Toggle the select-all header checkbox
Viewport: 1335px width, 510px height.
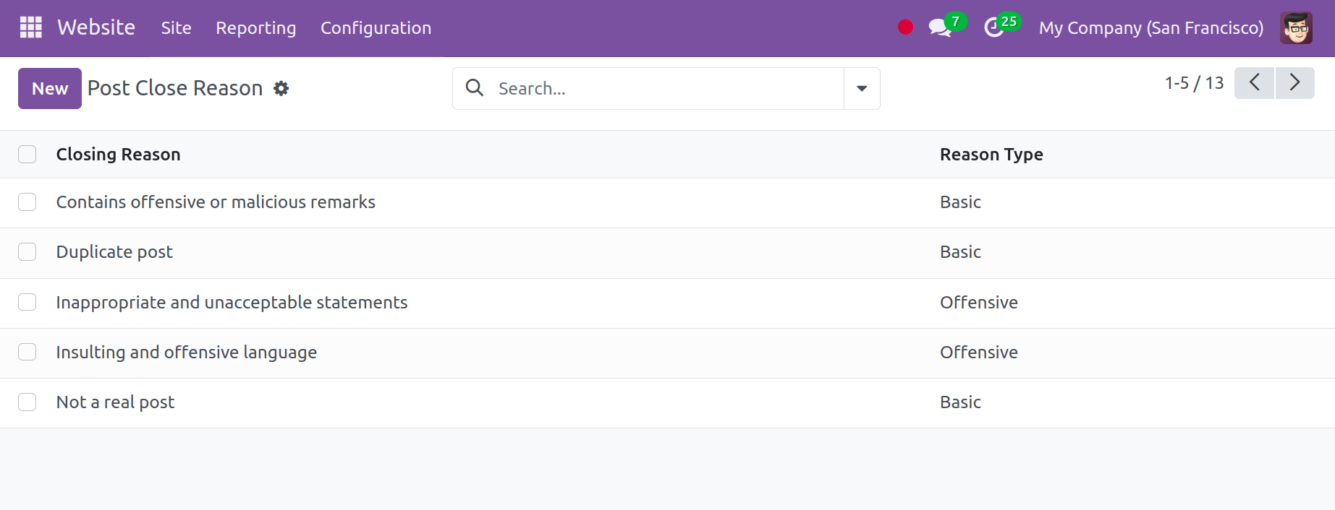tap(27, 155)
